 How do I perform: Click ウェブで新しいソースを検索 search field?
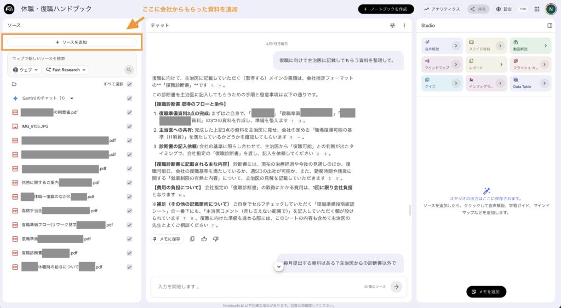[72, 59]
